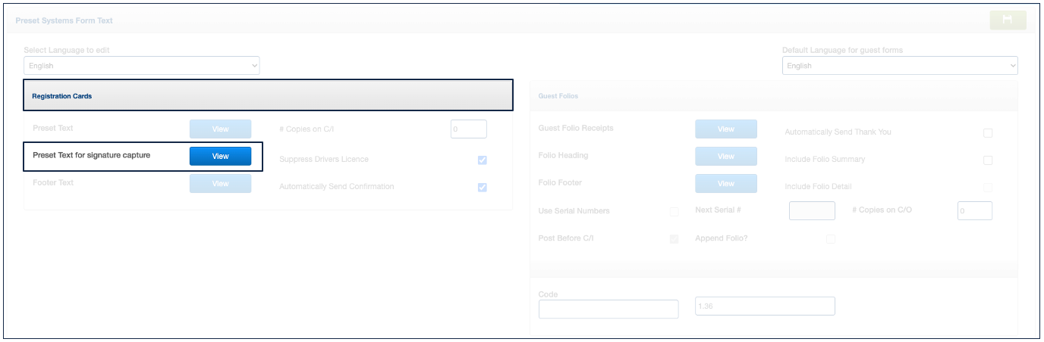This screenshot has height=342, width=1044.
Task: Expand Default Language for guest forms dropdown
Action: 899,66
